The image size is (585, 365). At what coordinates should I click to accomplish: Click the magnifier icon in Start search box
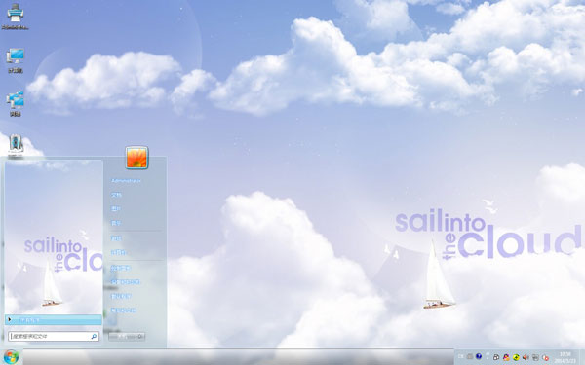(94, 337)
